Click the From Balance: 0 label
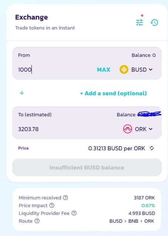The image size is (168, 236). tap(144, 55)
